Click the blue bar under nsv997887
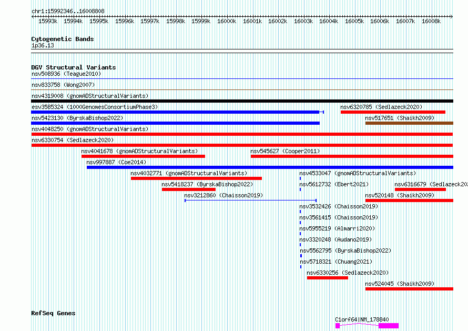 [270, 167]
